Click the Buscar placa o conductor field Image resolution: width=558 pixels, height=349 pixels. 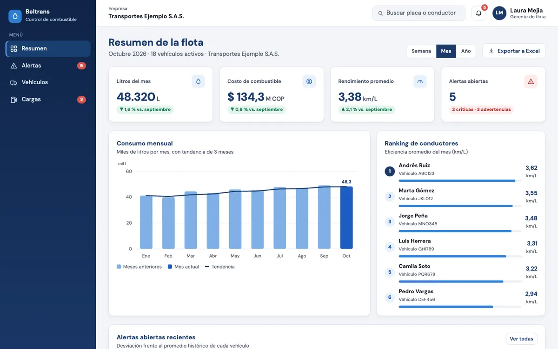[x=418, y=13]
